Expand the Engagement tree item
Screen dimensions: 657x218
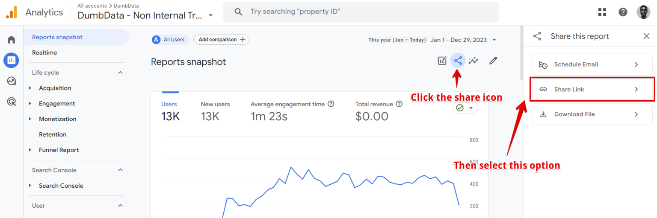30,103
